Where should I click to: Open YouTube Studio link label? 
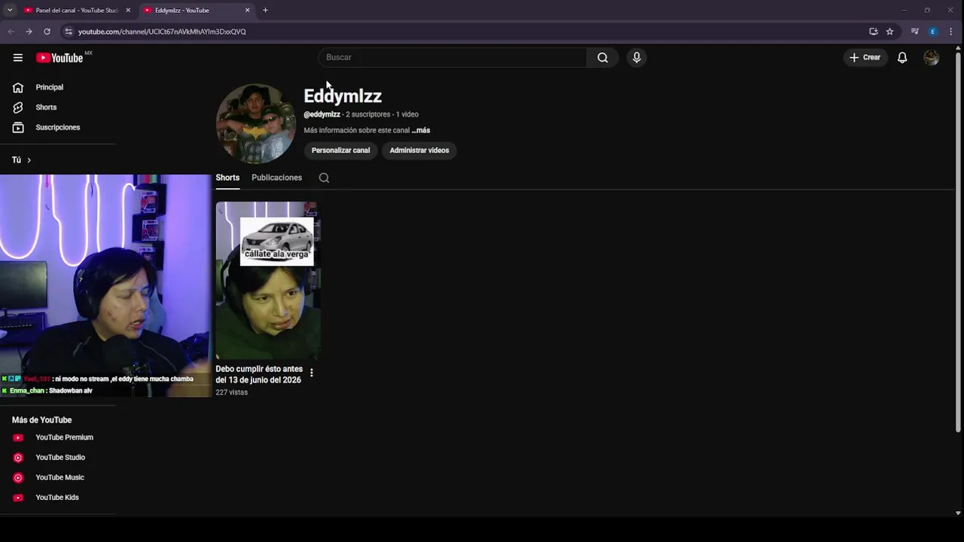click(x=60, y=458)
